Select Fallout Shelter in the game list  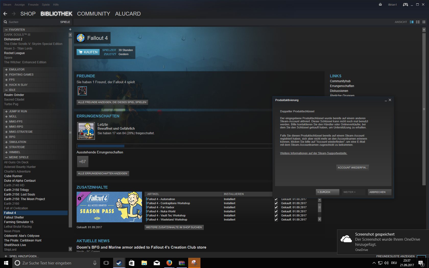click(x=14, y=217)
